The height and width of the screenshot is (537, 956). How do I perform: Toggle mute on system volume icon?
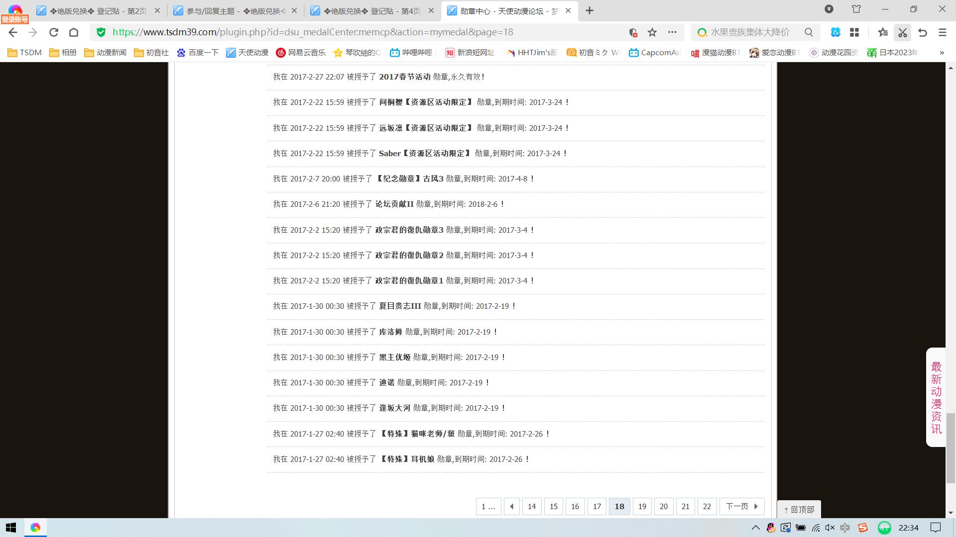pos(830,528)
